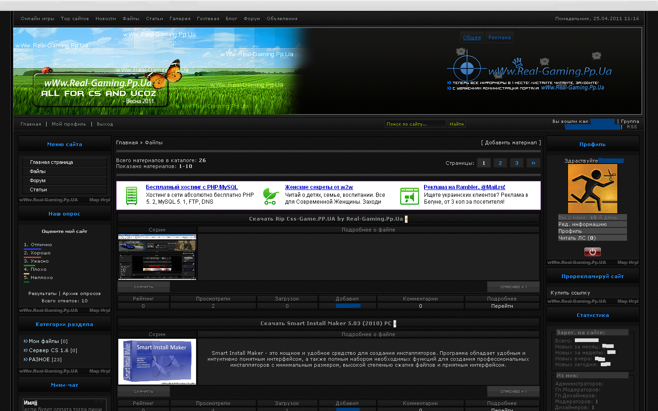658x411 pixels.
Task: Click Спасибо +1 for Rip Css-Game
Action: pos(514,287)
